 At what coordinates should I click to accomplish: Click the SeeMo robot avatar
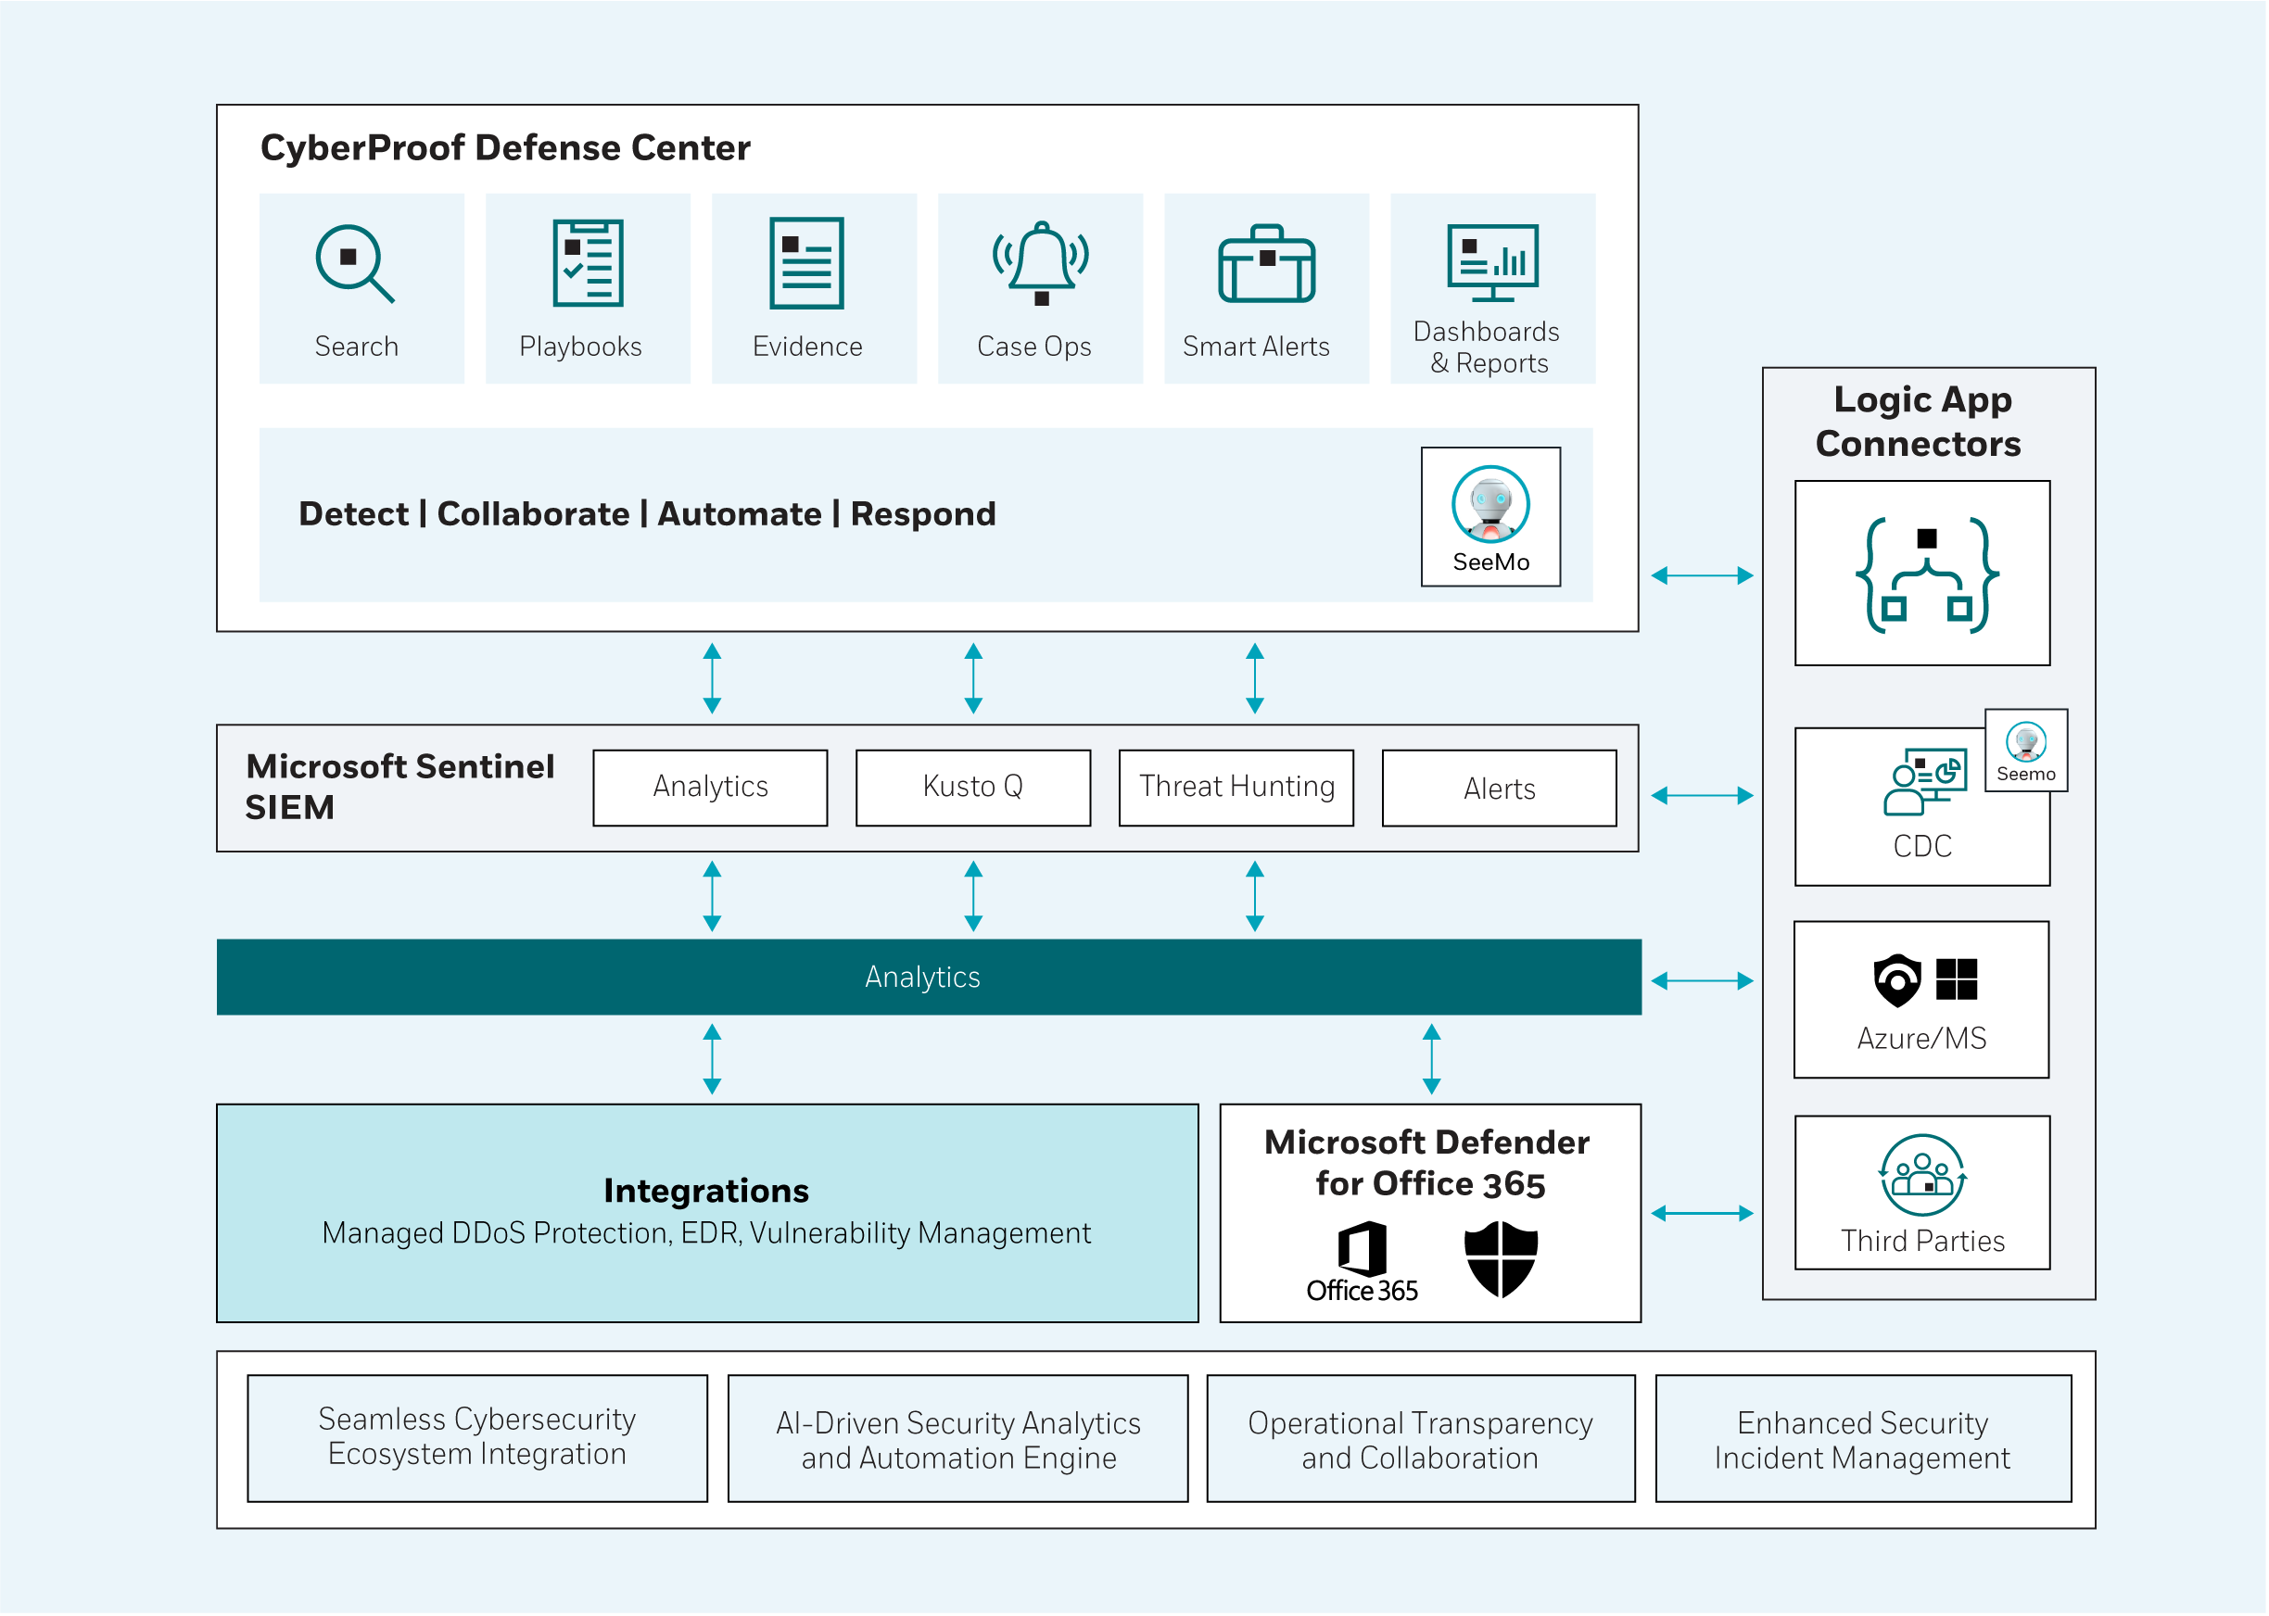click(x=1489, y=503)
